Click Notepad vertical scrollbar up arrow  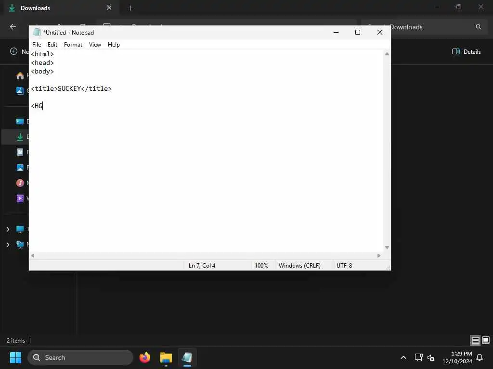point(387,54)
